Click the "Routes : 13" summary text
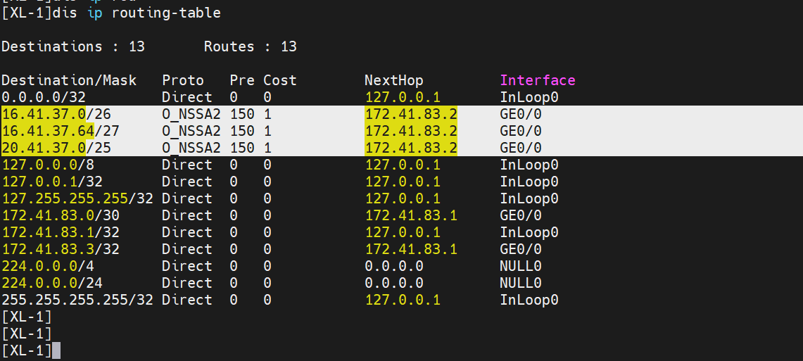 click(250, 46)
